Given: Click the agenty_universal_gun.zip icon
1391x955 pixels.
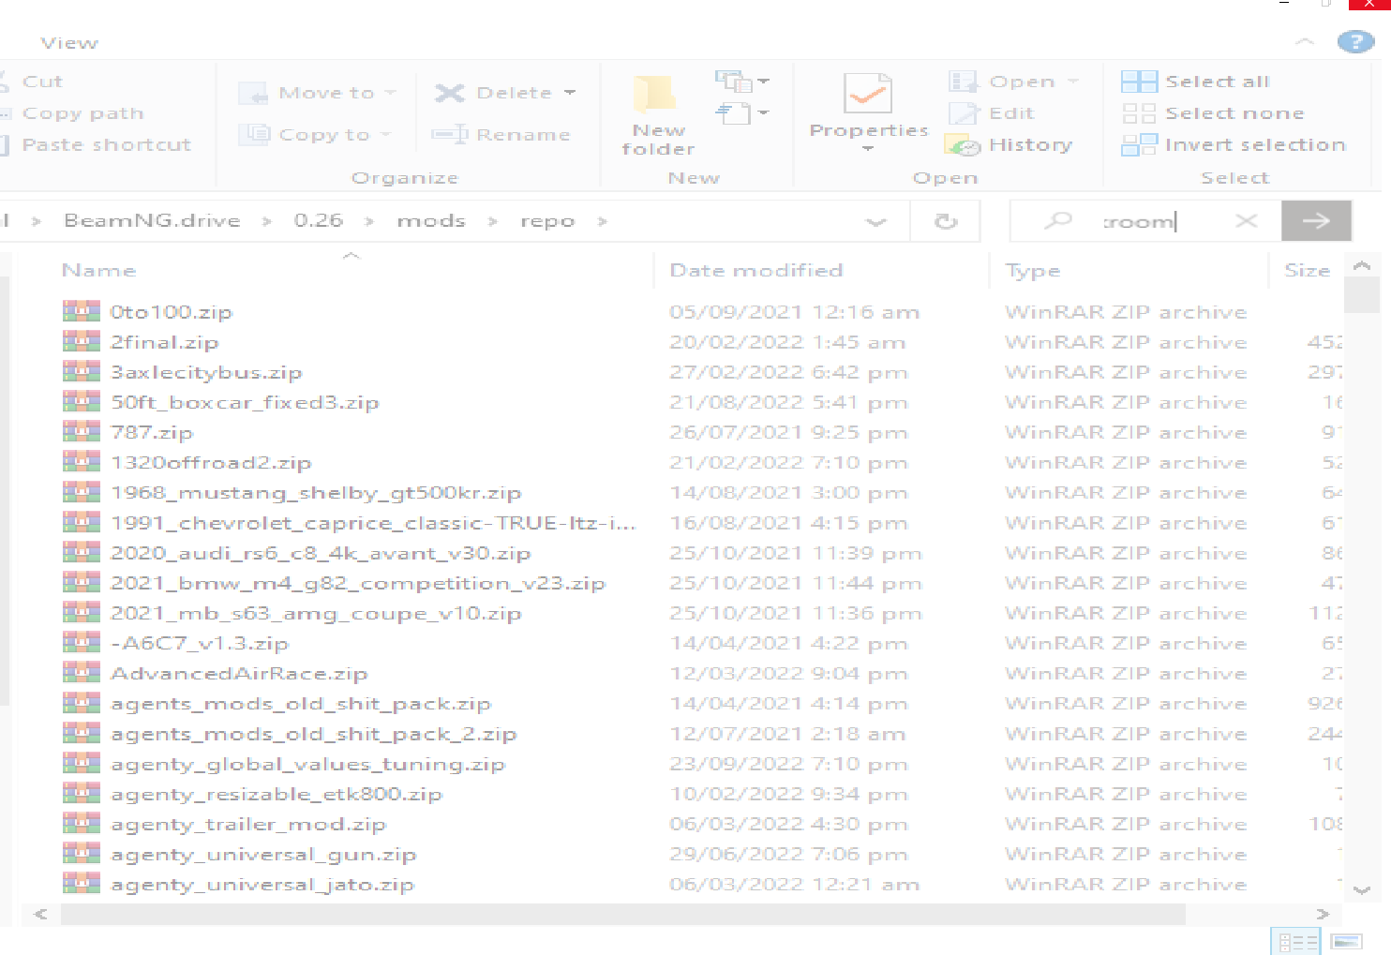Looking at the screenshot, I should point(82,854).
